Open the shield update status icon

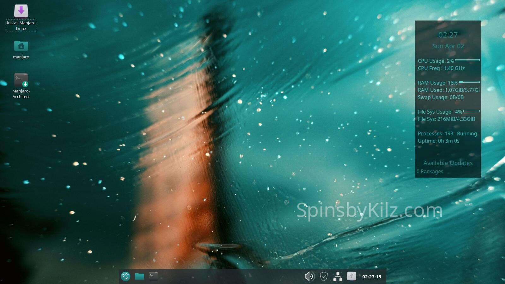coord(324,276)
